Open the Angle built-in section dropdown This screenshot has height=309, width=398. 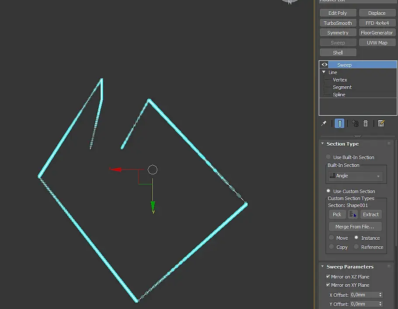tap(355, 176)
